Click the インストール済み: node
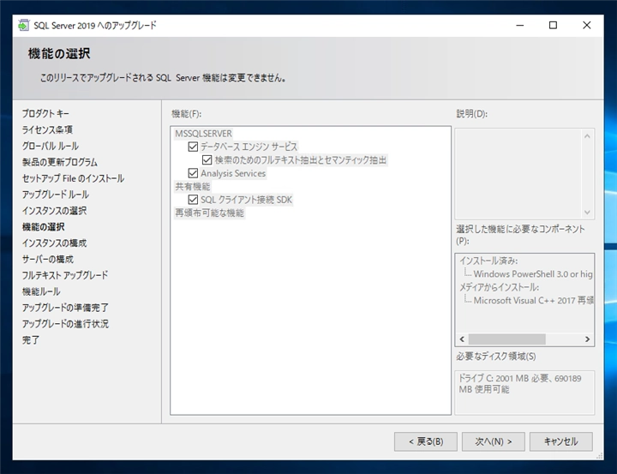Screen dimensions: 617x474 (488, 261)
